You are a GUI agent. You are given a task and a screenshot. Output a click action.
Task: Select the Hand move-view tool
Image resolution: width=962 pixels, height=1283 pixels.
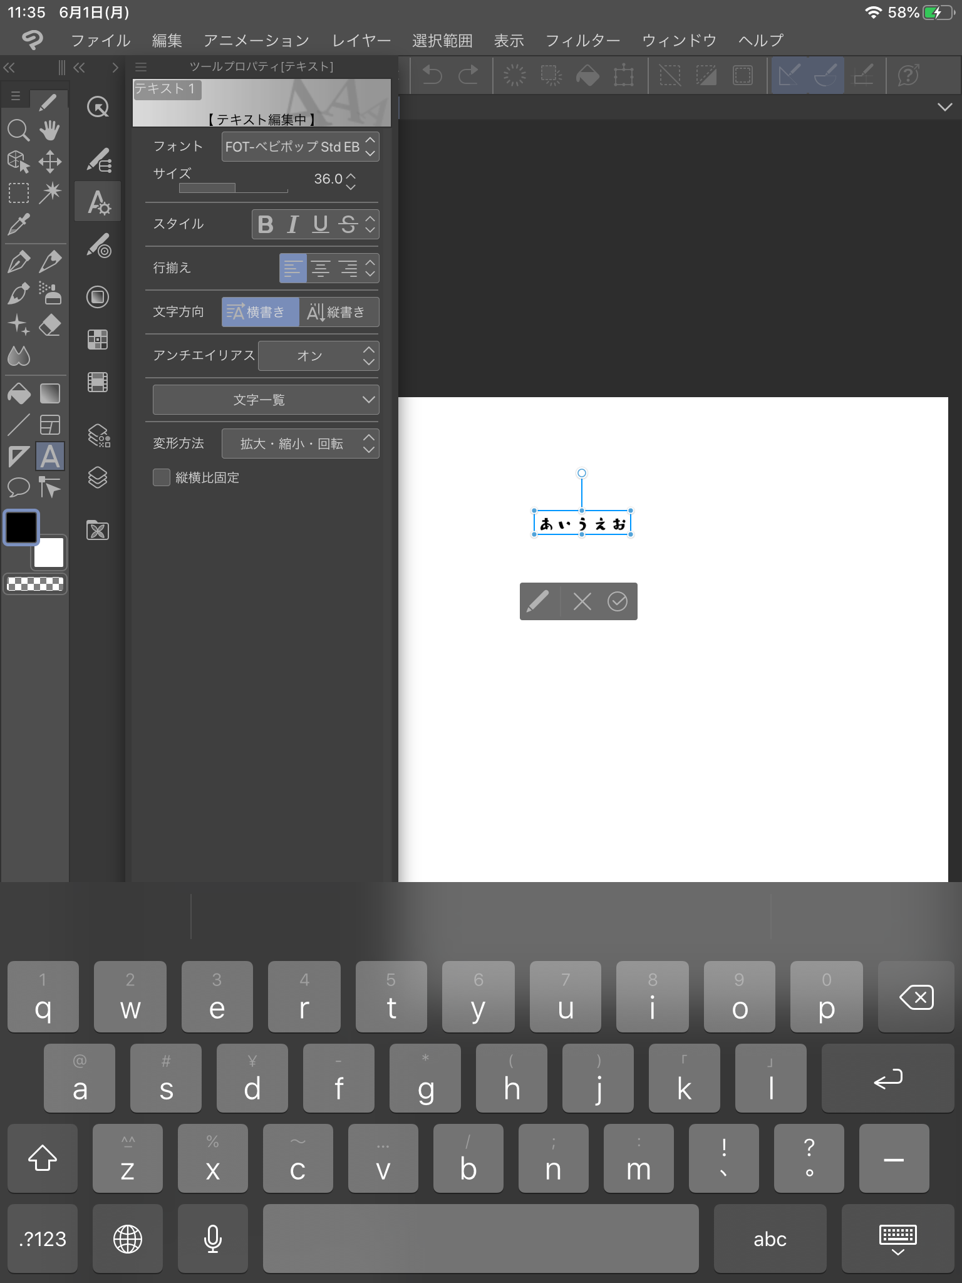pos(50,130)
